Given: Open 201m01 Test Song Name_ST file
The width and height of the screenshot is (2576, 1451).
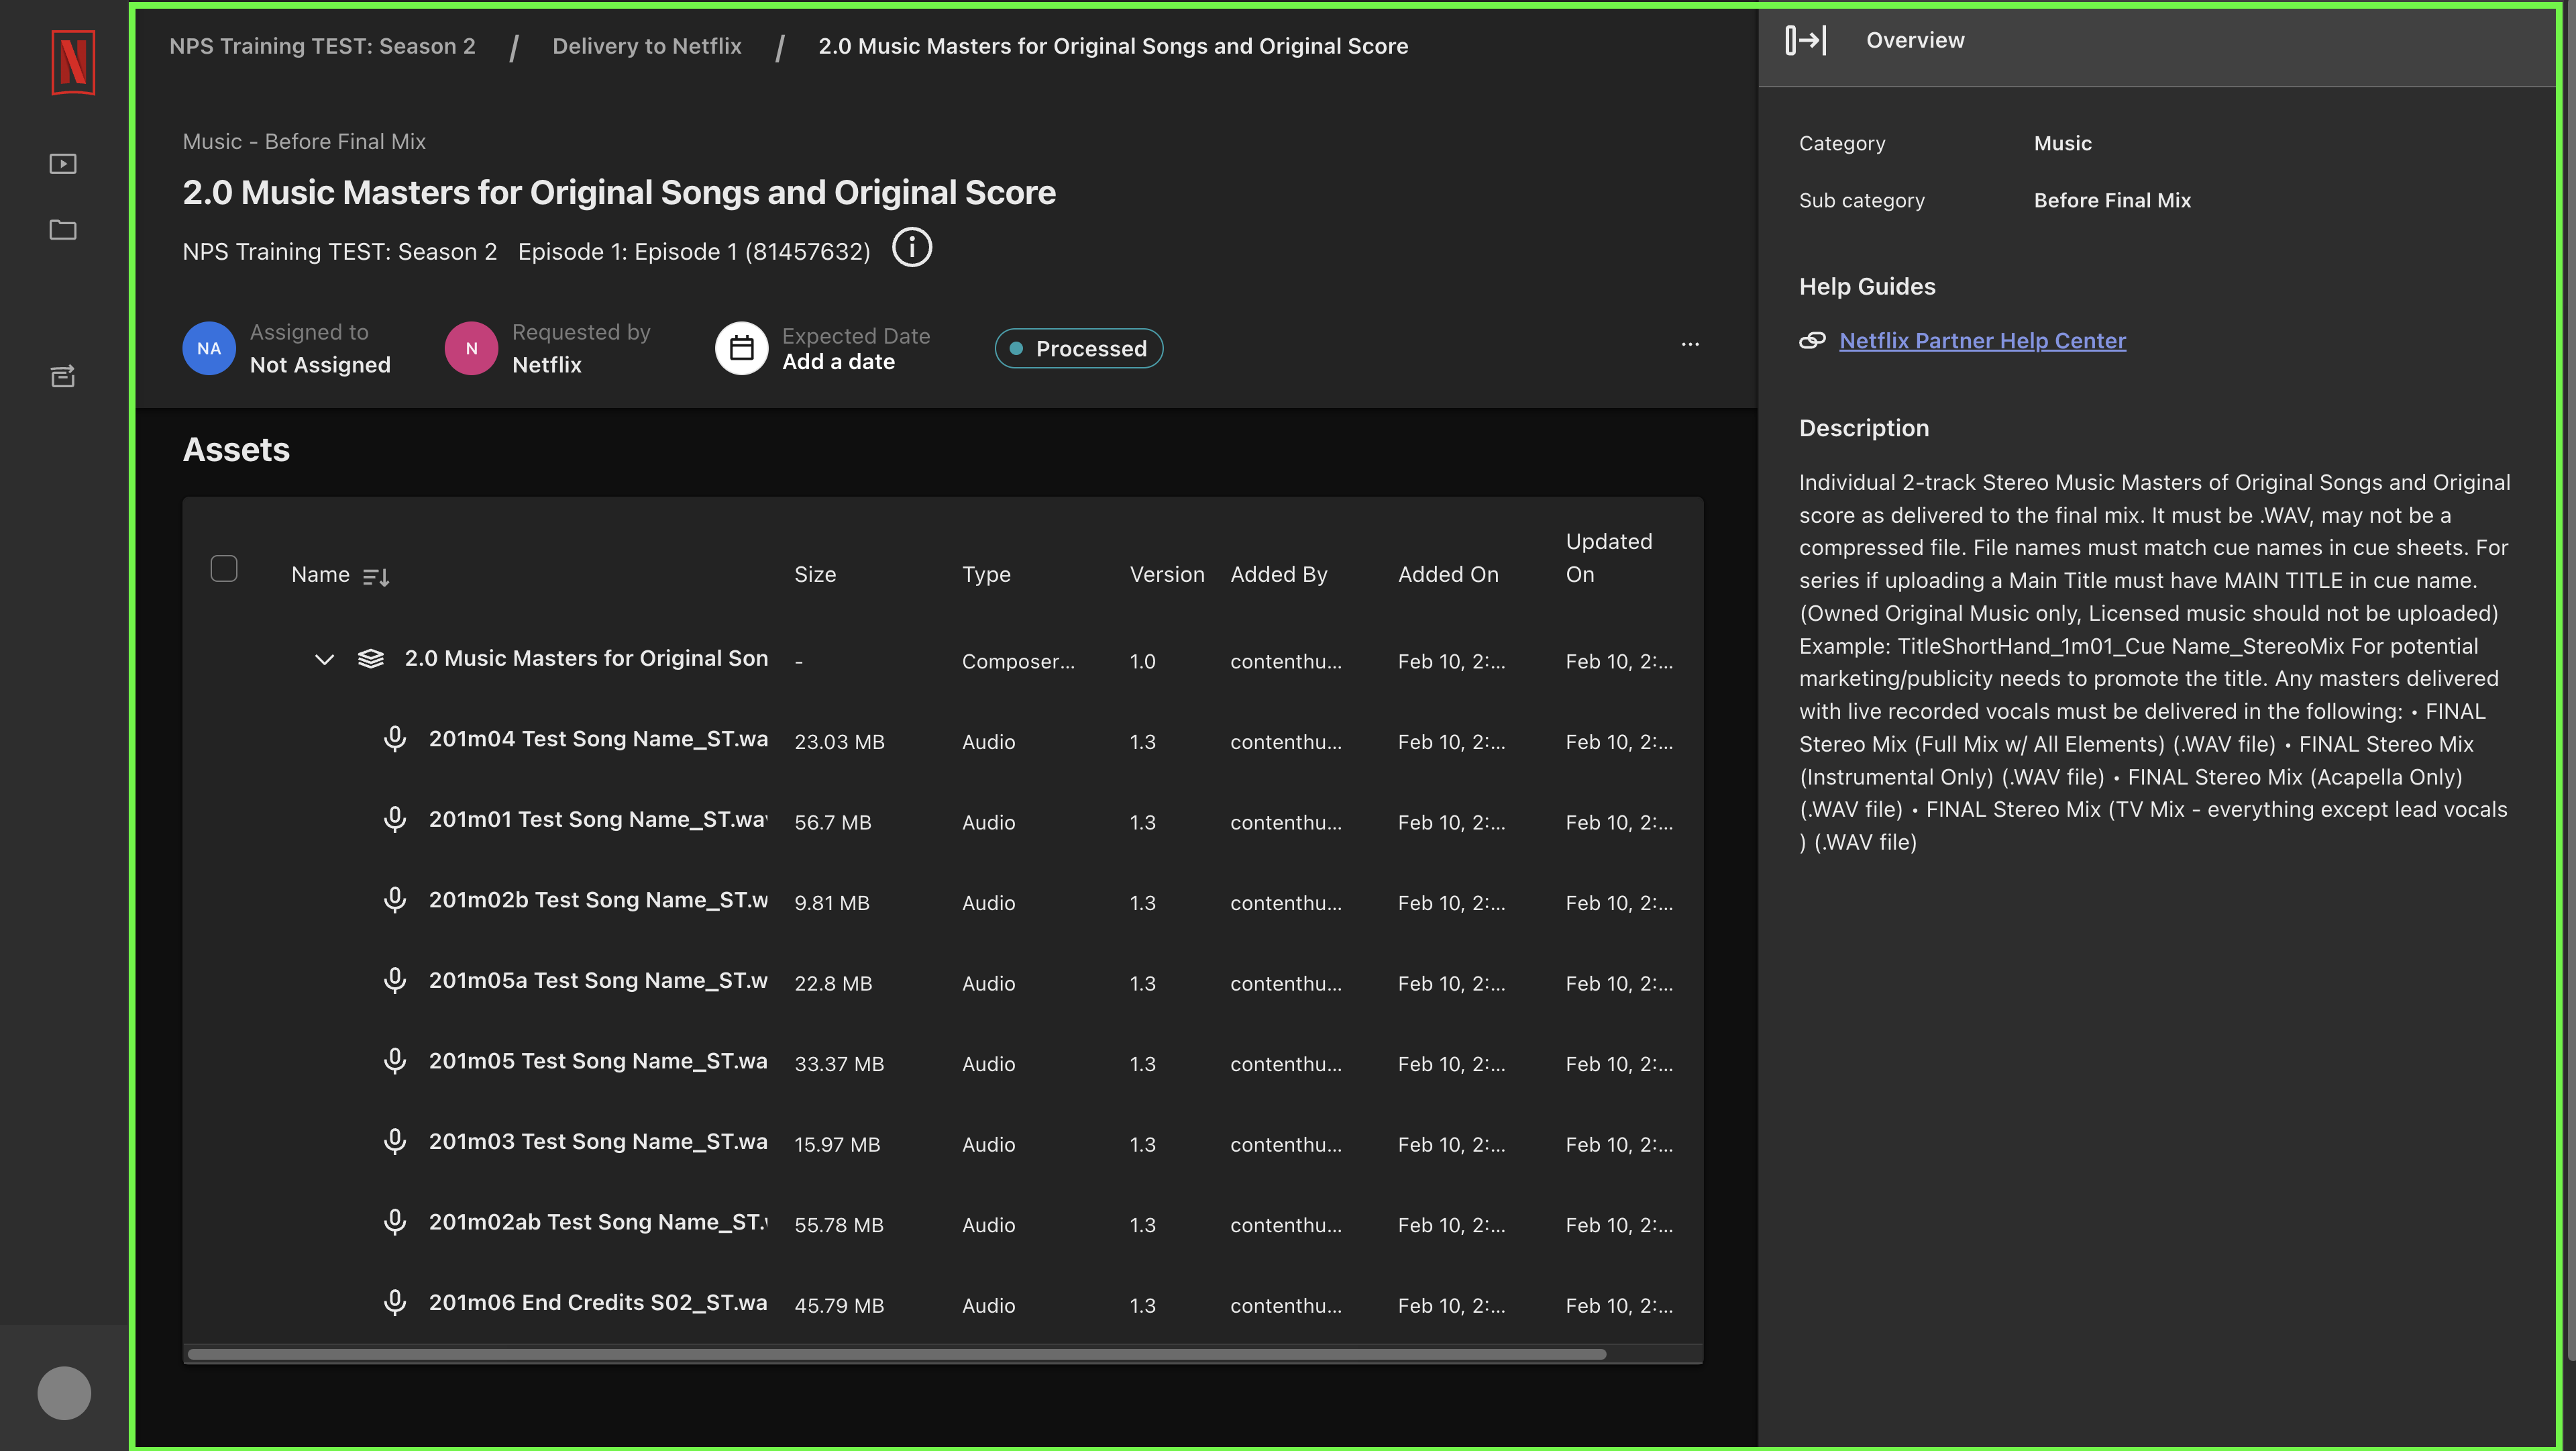Looking at the screenshot, I should (598, 819).
